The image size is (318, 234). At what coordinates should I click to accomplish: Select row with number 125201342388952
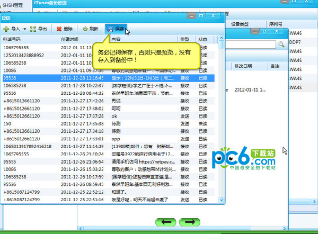pos(109,55)
